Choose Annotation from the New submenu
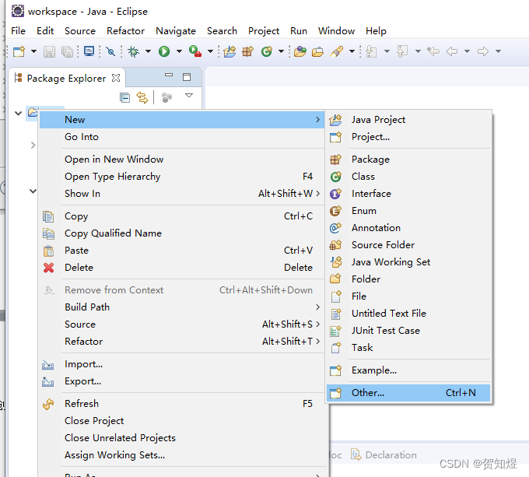 (408, 228)
